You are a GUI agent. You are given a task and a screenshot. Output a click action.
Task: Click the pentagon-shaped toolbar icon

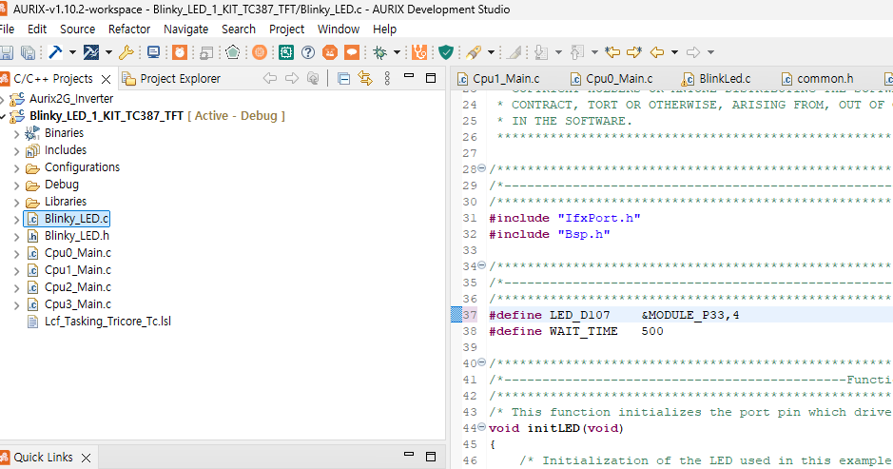pyautogui.click(x=232, y=52)
